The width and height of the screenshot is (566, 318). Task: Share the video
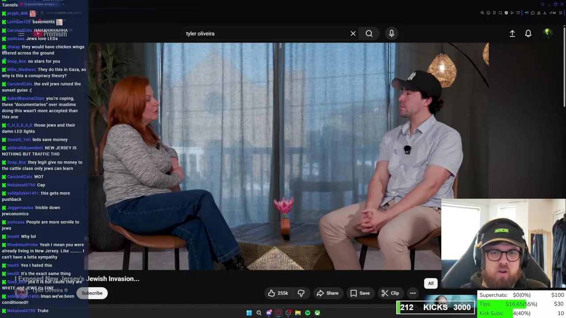[328, 293]
